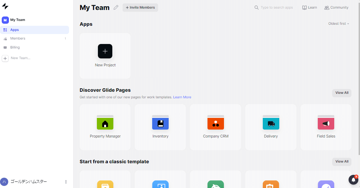Open the Field Sales template icon
This screenshot has height=188, width=360.
[x=326, y=122]
